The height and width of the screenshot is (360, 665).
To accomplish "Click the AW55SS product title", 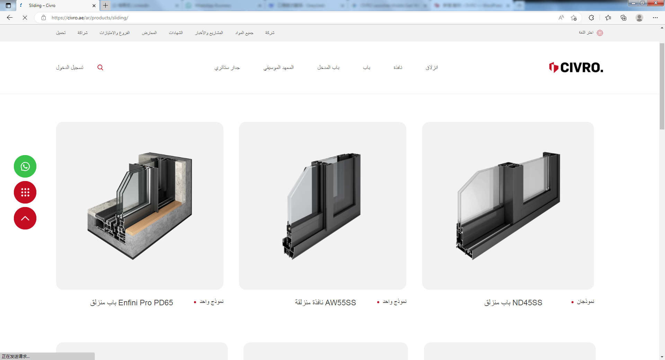I will pyautogui.click(x=326, y=303).
